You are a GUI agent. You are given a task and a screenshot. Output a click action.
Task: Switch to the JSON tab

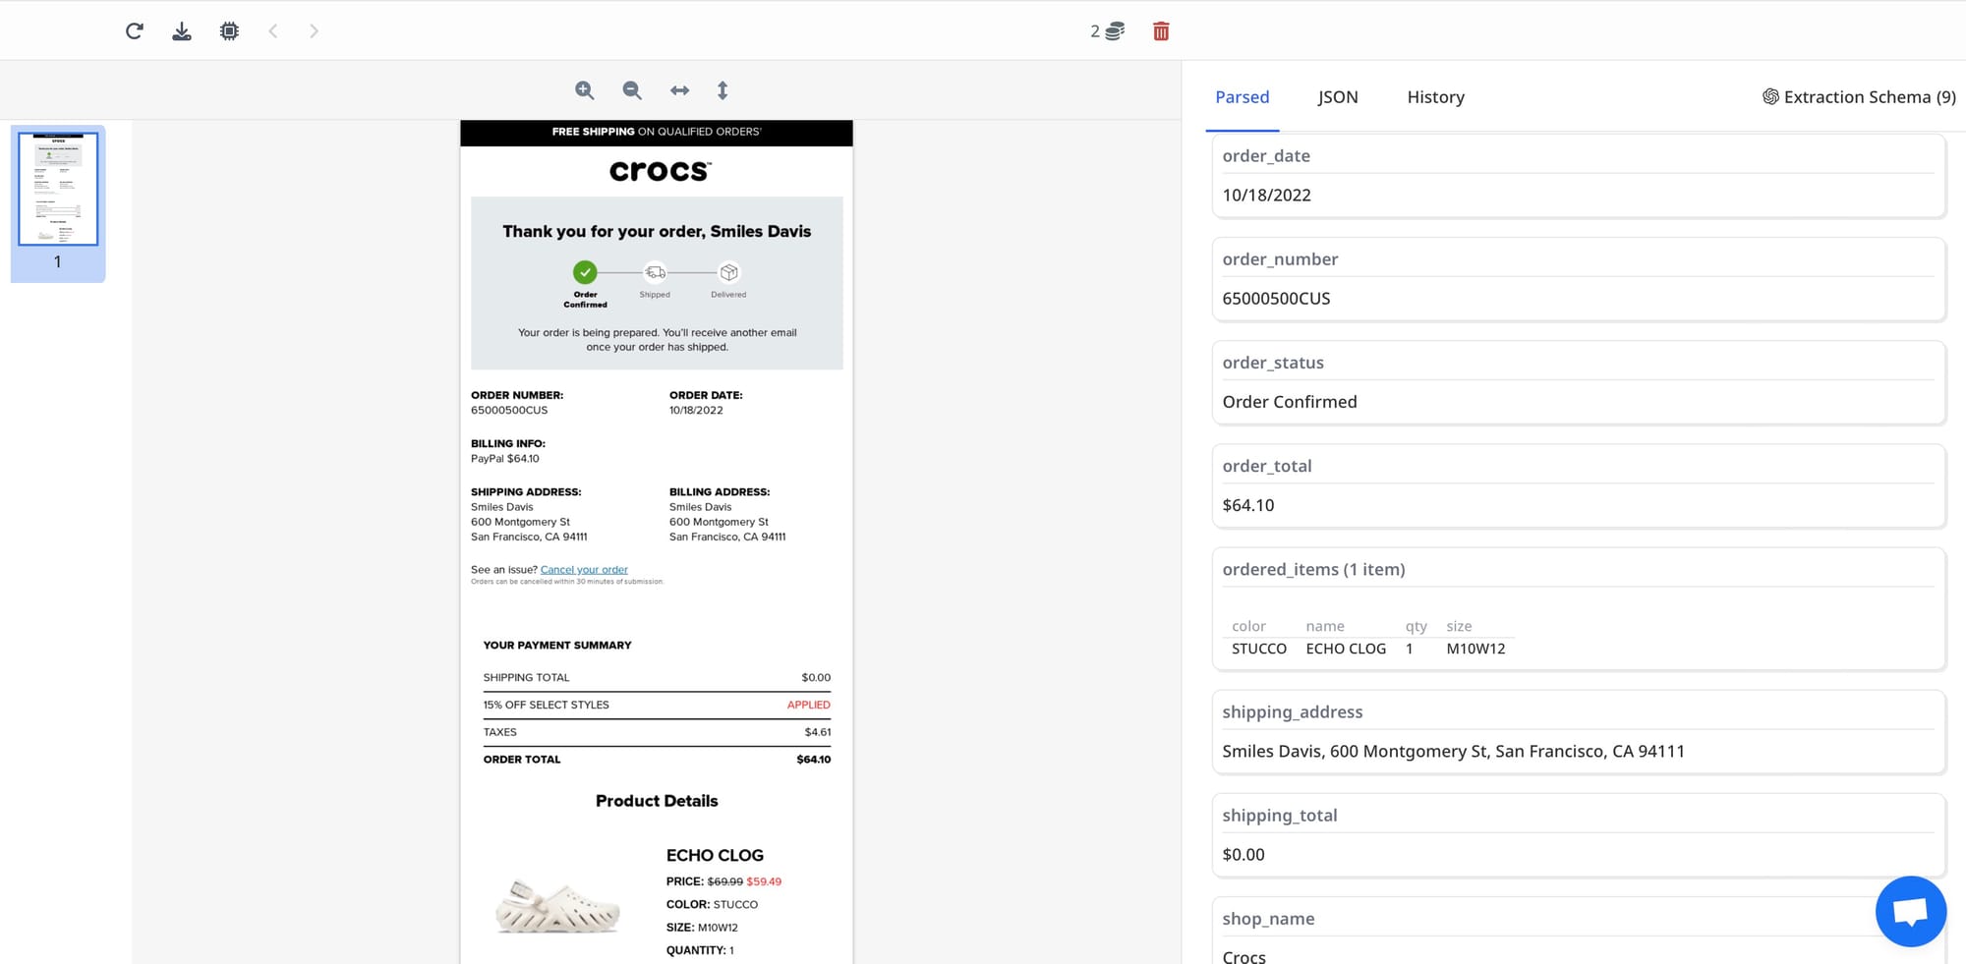(1338, 97)
